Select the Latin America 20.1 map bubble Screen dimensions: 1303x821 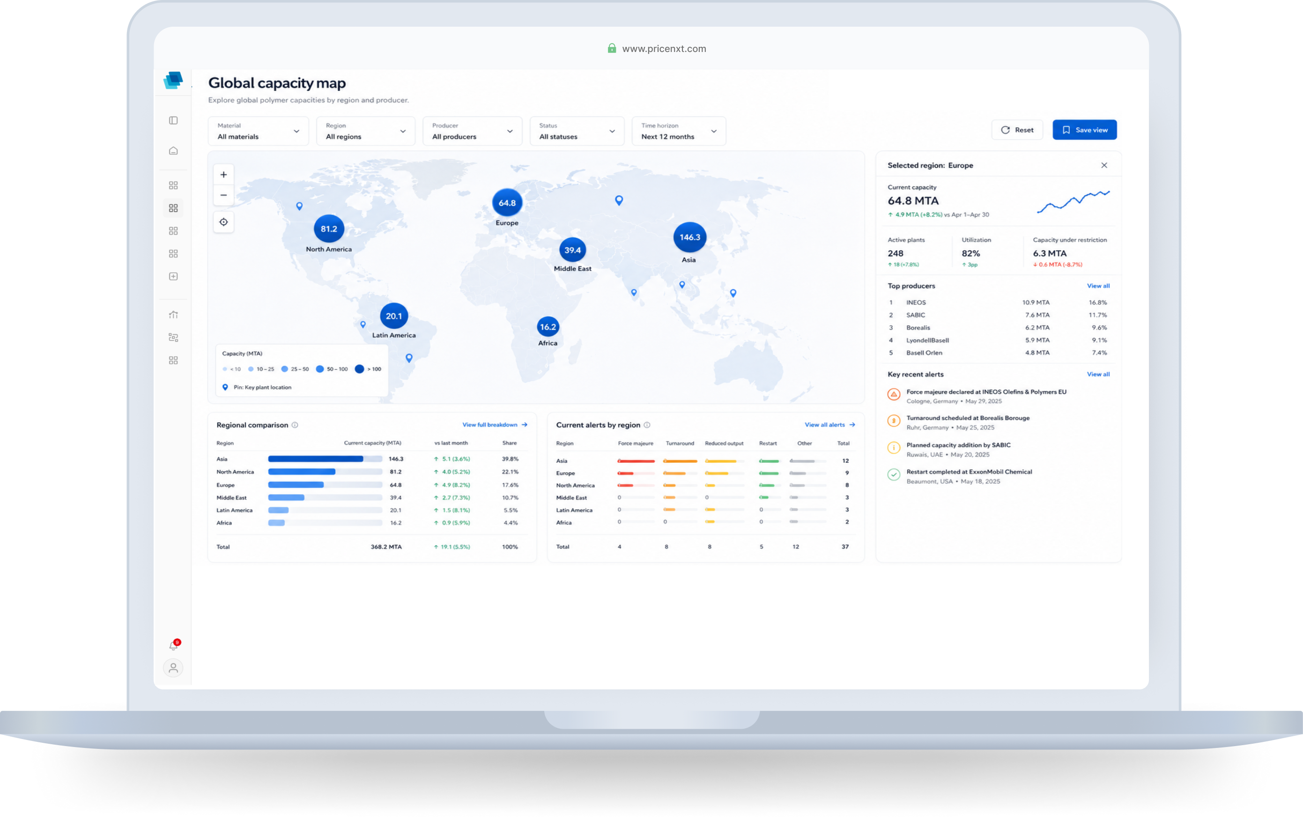(394, 316)
